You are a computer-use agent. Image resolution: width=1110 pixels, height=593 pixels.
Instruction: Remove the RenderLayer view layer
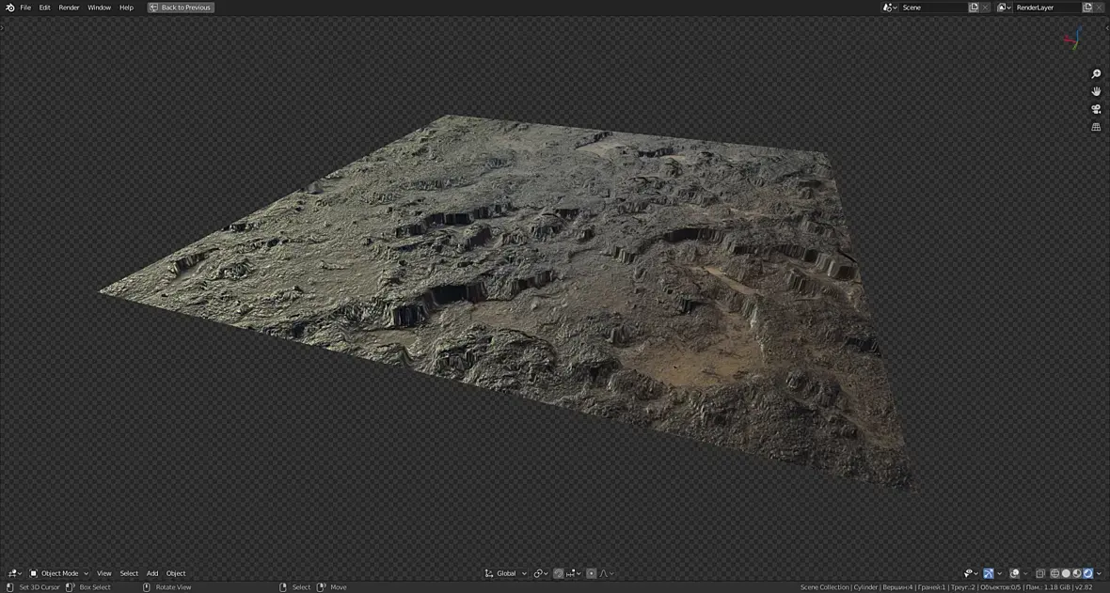click(1100, 8)
